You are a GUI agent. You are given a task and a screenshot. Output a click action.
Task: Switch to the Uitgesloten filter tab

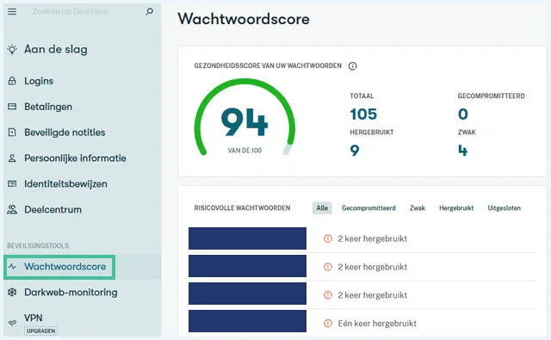[x=504, y=208]
